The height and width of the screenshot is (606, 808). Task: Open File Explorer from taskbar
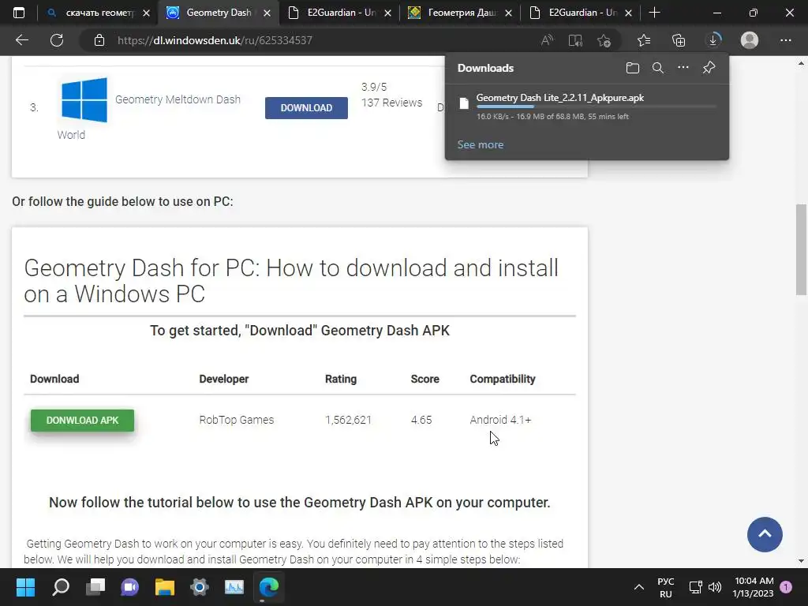165,587
